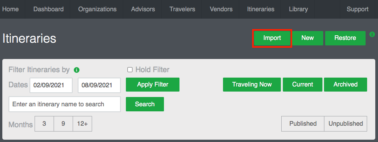The height and width of the screenshot is (142, 378).
Task: Select the 12+ months option
Action: (82, 124)
